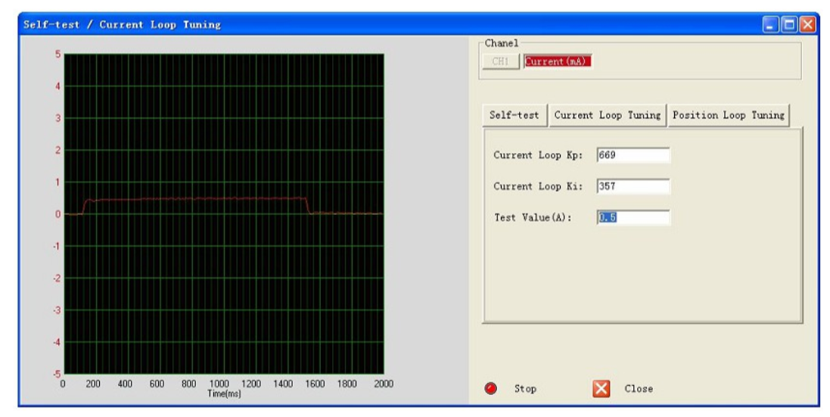The height and width of the screenshot is (417, 830).
Task: Click the 'Chanel' group label
Action: [502, 43]
